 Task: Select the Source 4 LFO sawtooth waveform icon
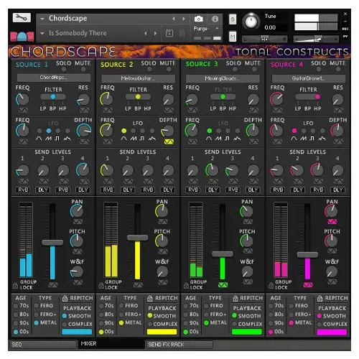tap(304, 139)
